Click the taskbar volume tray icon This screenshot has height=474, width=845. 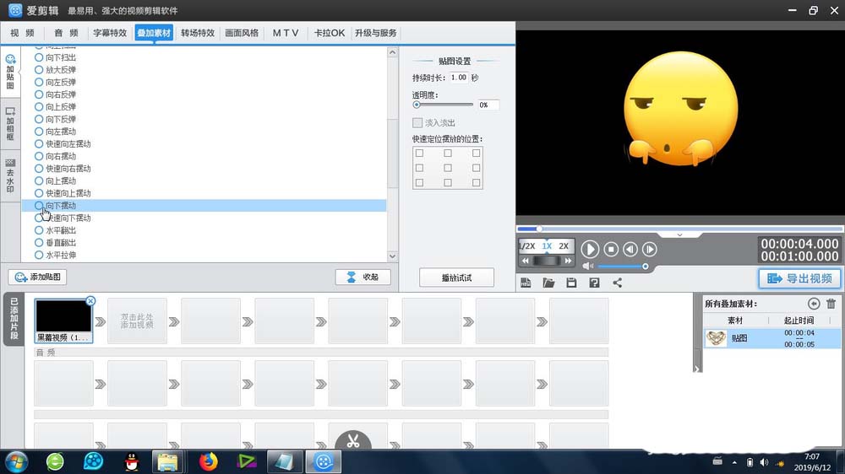[764, 462]
